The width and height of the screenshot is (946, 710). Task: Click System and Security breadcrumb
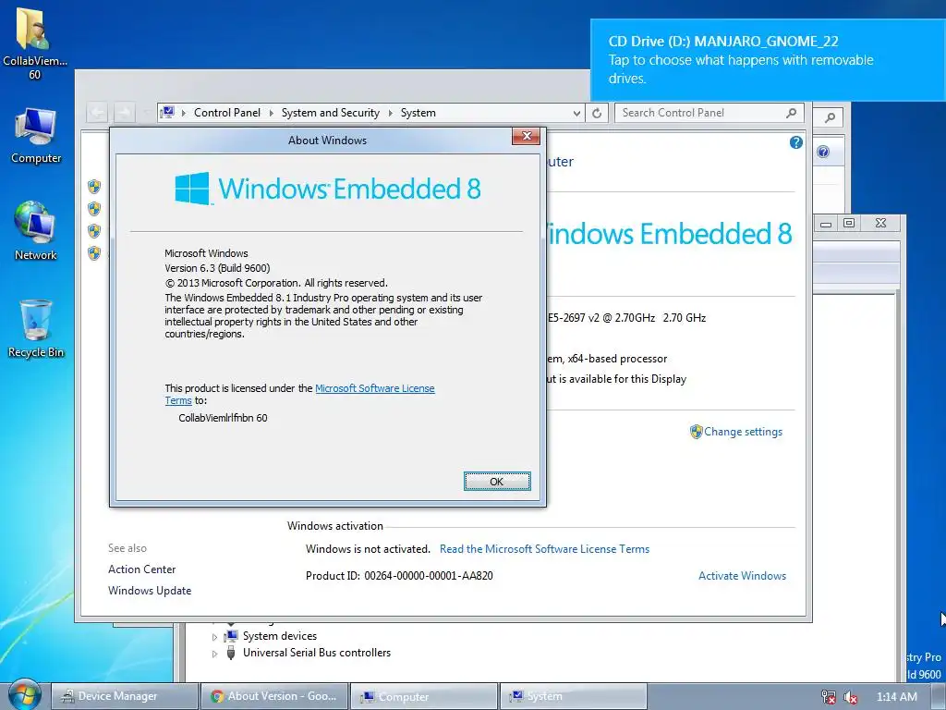pyautogui.click(x=331, y=113)
